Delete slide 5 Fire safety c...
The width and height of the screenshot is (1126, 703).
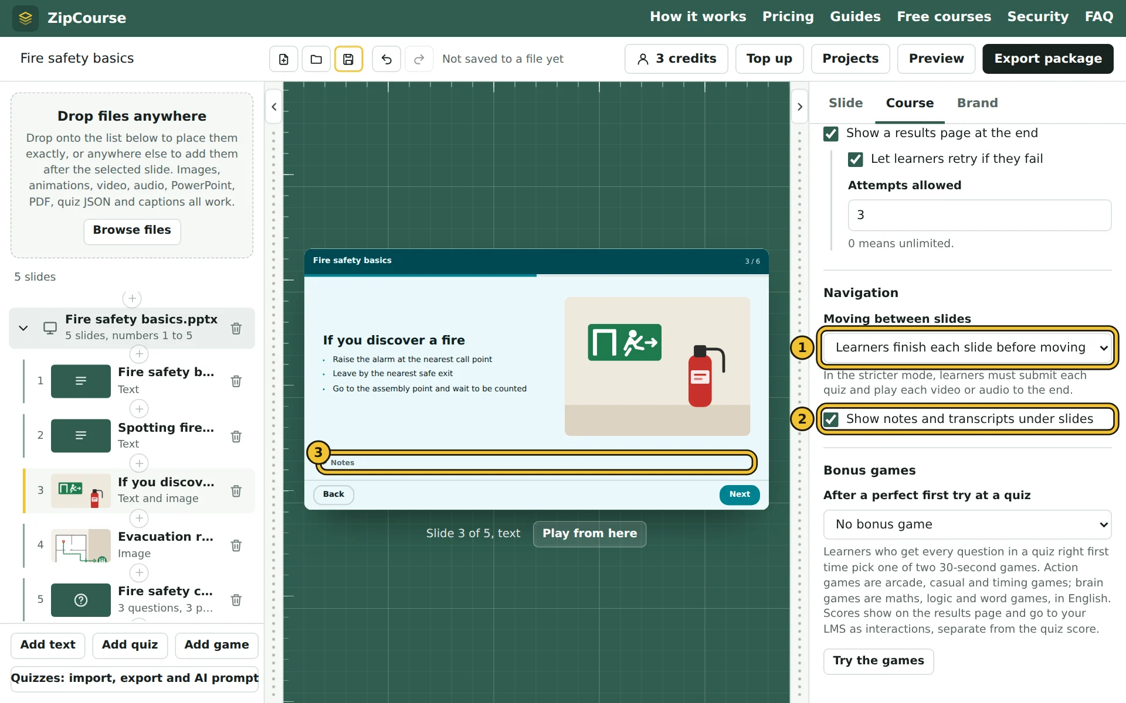tap(236, 600)
